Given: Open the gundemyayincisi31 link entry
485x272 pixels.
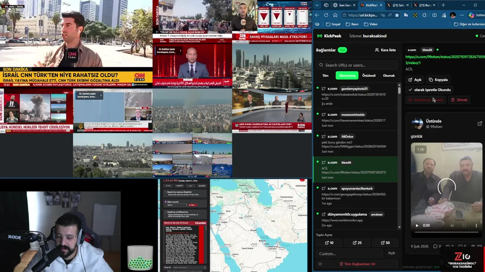Looking at the screenshot, I should tap(355, 96).
